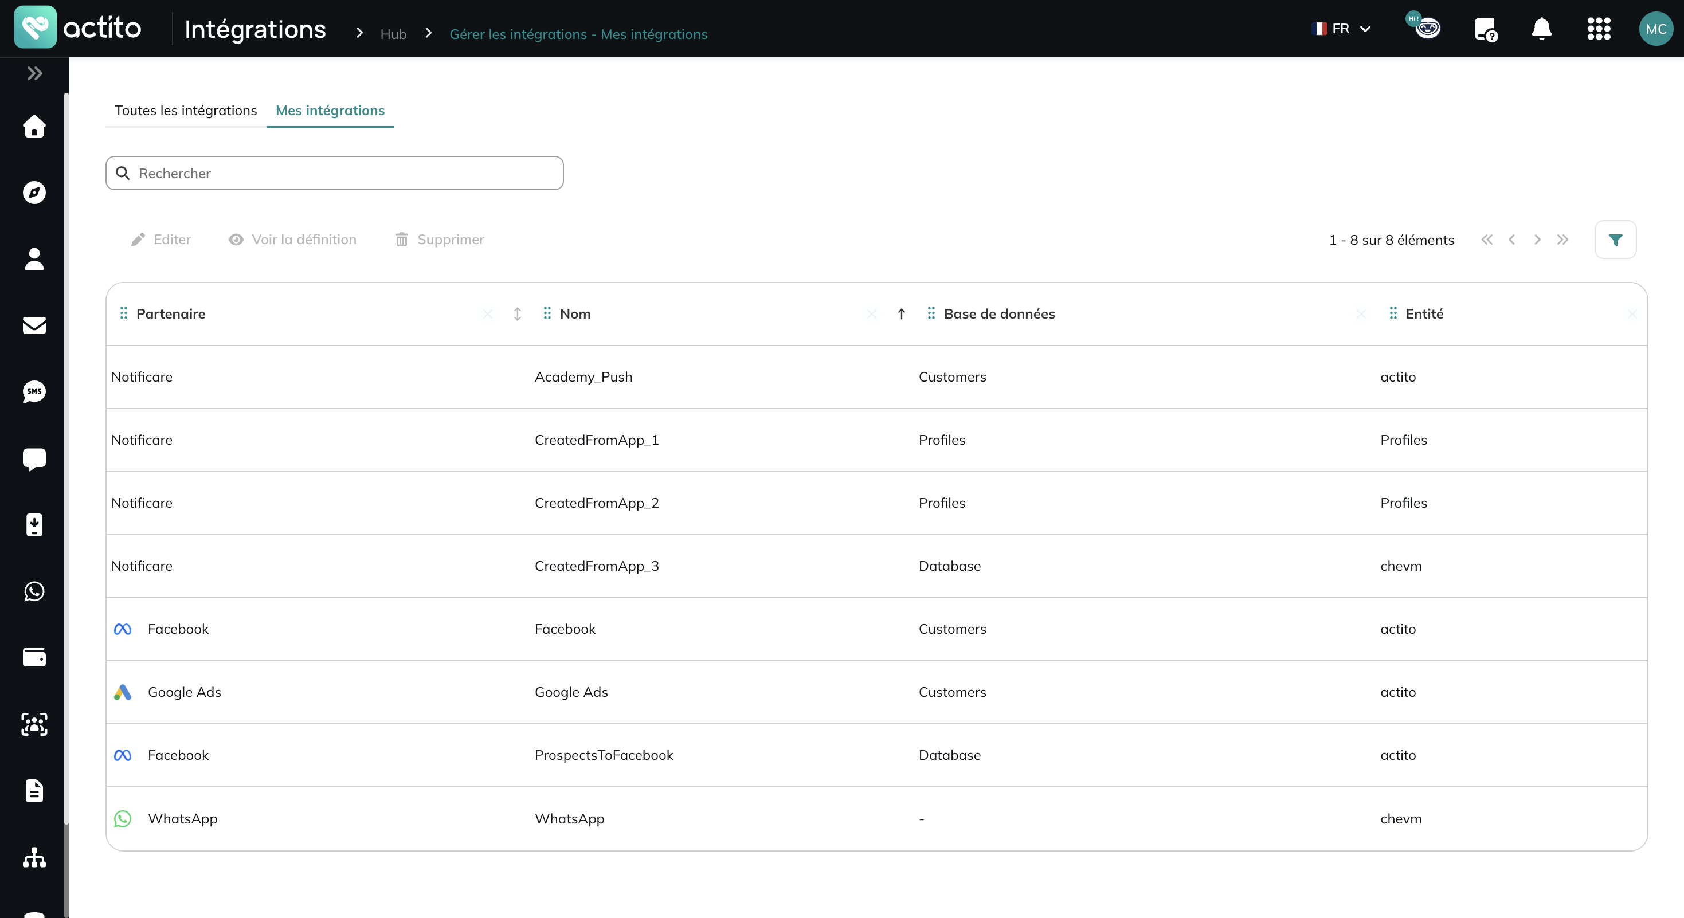1684x918 pixels.
Task: Click the Editer button
Action: point(161,240)
